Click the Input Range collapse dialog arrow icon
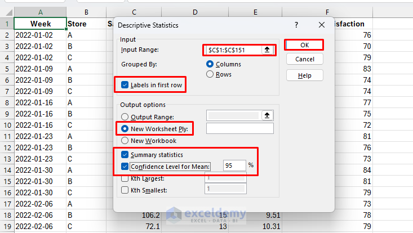 (267, 50)
